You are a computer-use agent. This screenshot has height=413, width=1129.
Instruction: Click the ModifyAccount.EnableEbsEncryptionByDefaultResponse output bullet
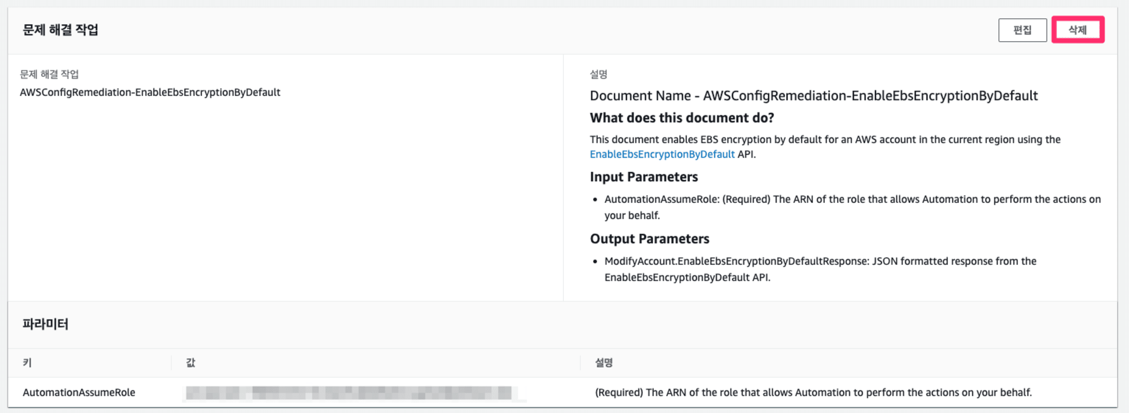[820, 269]
